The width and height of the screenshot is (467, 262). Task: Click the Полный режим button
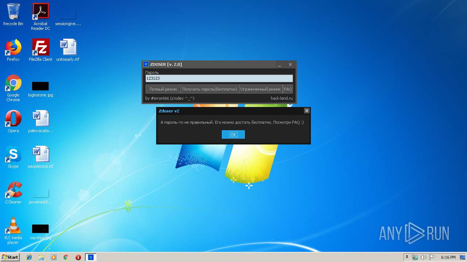coord(163,89)
